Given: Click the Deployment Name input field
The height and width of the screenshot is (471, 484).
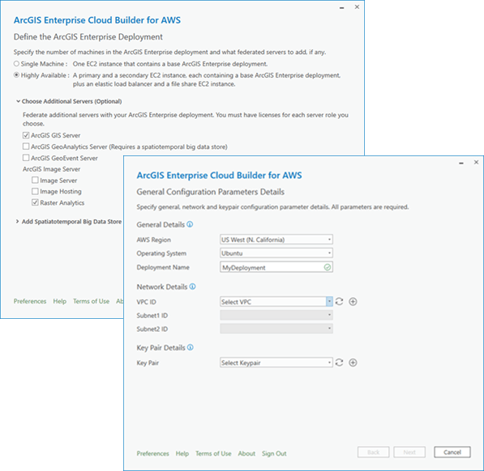Looking at the screenshot, I should (276, 267).
